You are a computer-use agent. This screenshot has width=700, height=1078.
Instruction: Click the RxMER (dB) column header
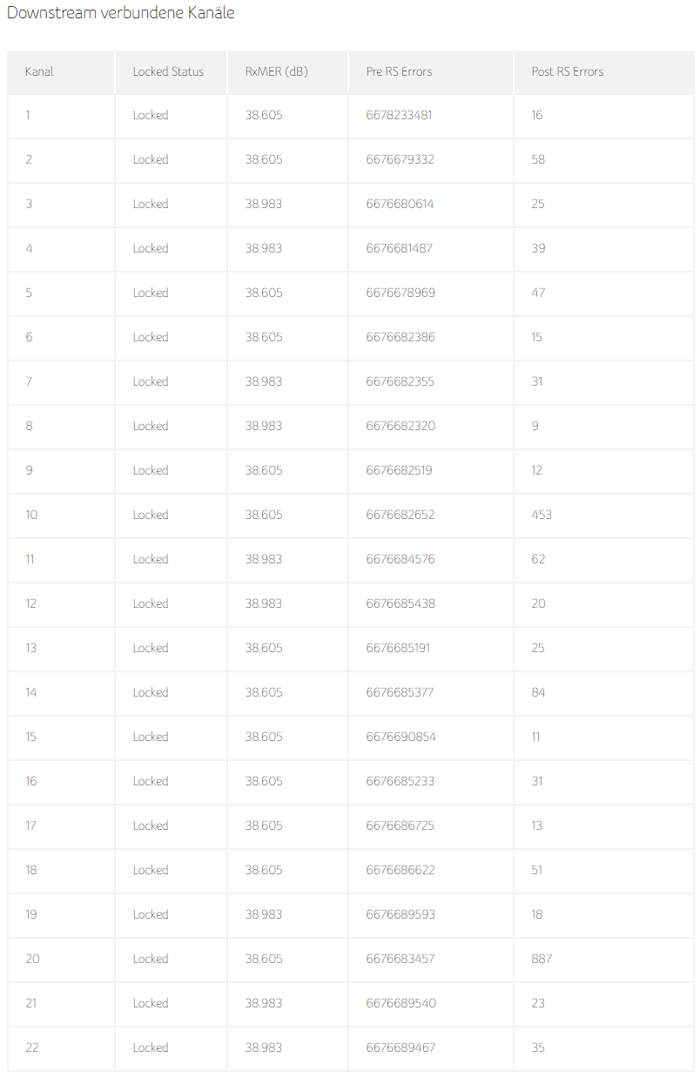coord(276,71)
